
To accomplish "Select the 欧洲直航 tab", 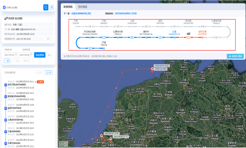I will 68,7.
